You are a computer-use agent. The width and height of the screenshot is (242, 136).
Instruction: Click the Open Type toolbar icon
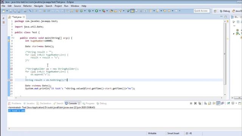tap(111, 11)
